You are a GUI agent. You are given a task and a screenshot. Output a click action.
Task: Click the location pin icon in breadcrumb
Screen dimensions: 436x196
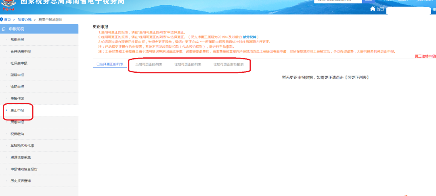(x=1, y=19)
